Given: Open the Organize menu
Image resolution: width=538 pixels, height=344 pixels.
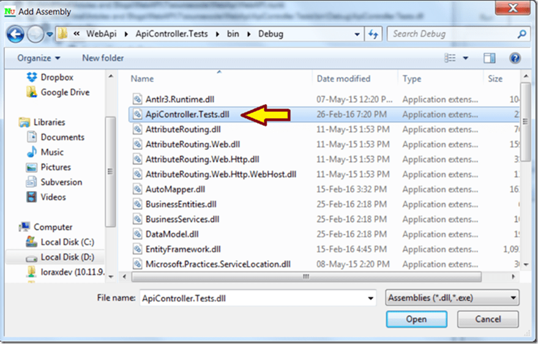Looking at the screenshot, I should point(39,58).
